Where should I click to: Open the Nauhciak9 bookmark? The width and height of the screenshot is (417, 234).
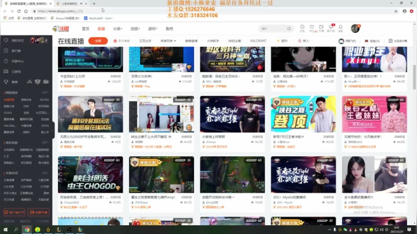pos(98,18)
